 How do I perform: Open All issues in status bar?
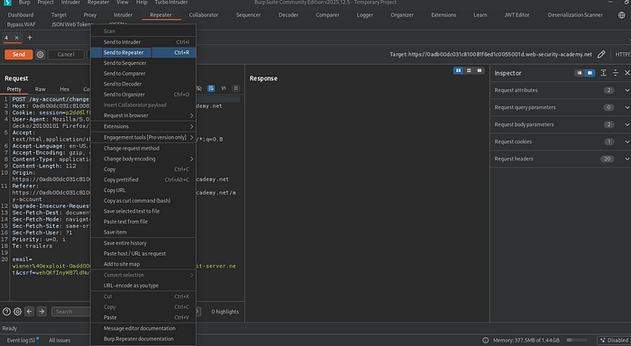tap(59, 341)
